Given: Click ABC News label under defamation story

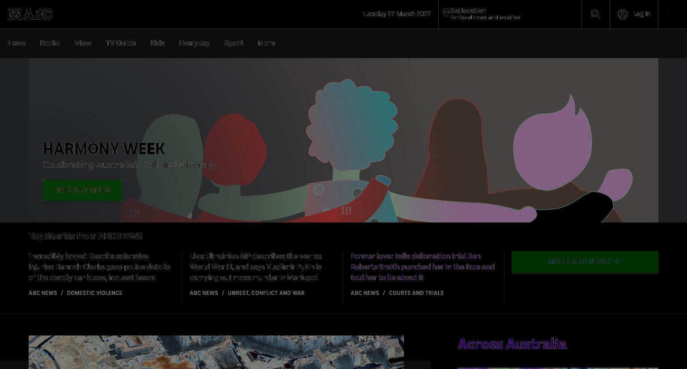Looking at the screenshot, I should pyautogui.click(x=365, y=293).
